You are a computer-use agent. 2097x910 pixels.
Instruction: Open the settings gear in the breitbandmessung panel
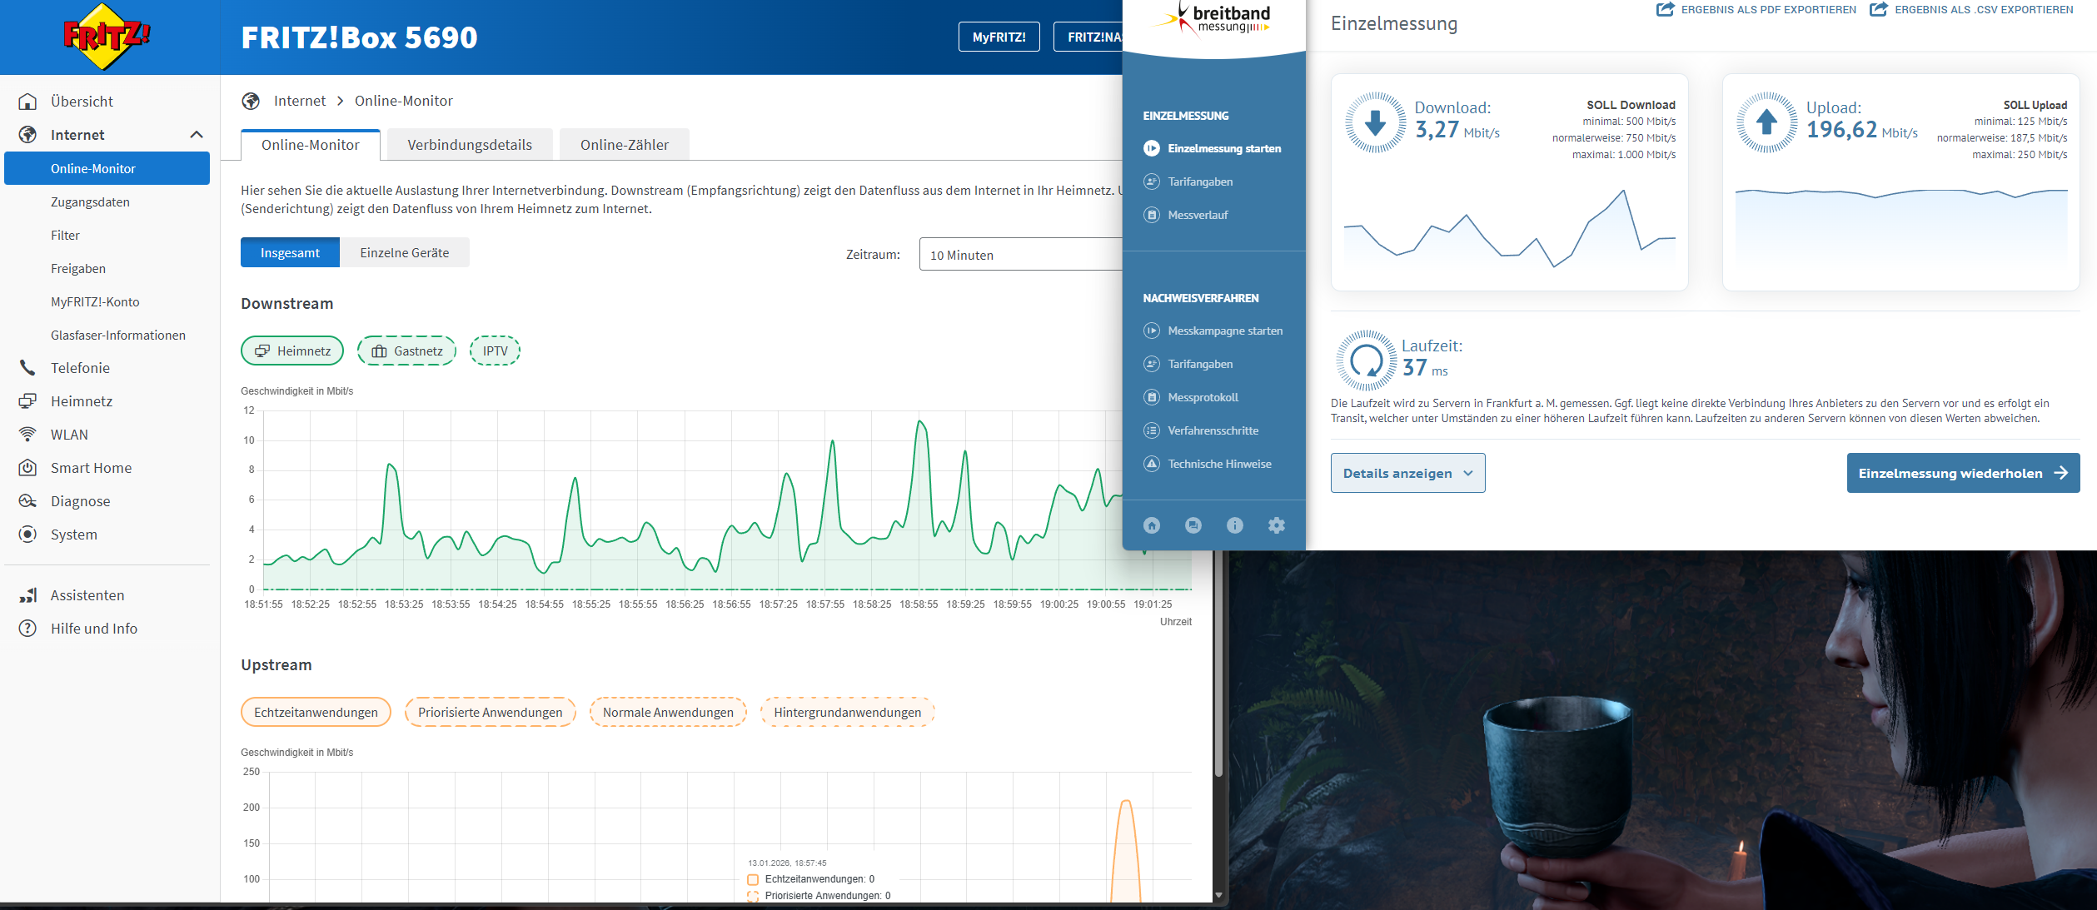tap(1277, 525)
